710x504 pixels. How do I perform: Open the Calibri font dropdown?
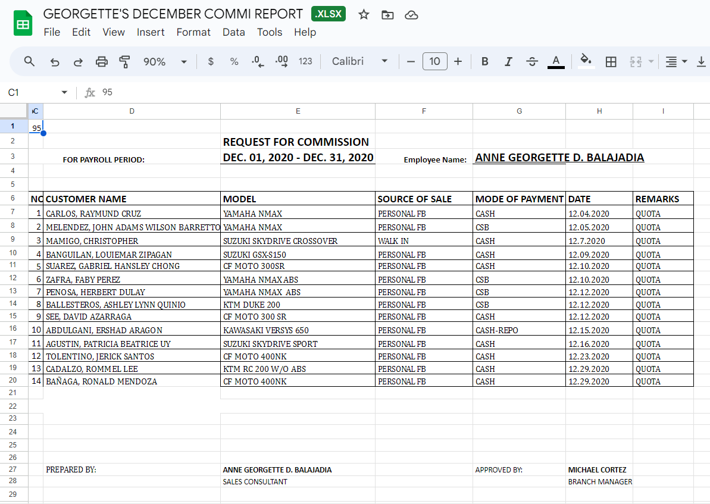tap(359, 61)
